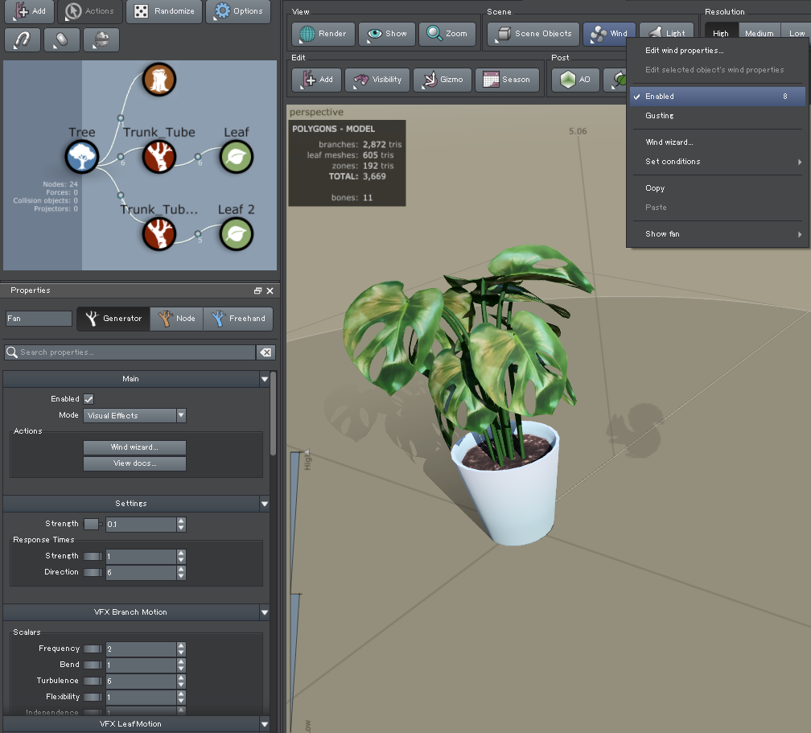811x733 pixels.
Task: Collapse the VFX Branch Motion section
Action: tap(264, 611)
